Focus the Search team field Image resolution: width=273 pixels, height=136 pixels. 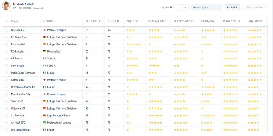click(x=207, y=7)
